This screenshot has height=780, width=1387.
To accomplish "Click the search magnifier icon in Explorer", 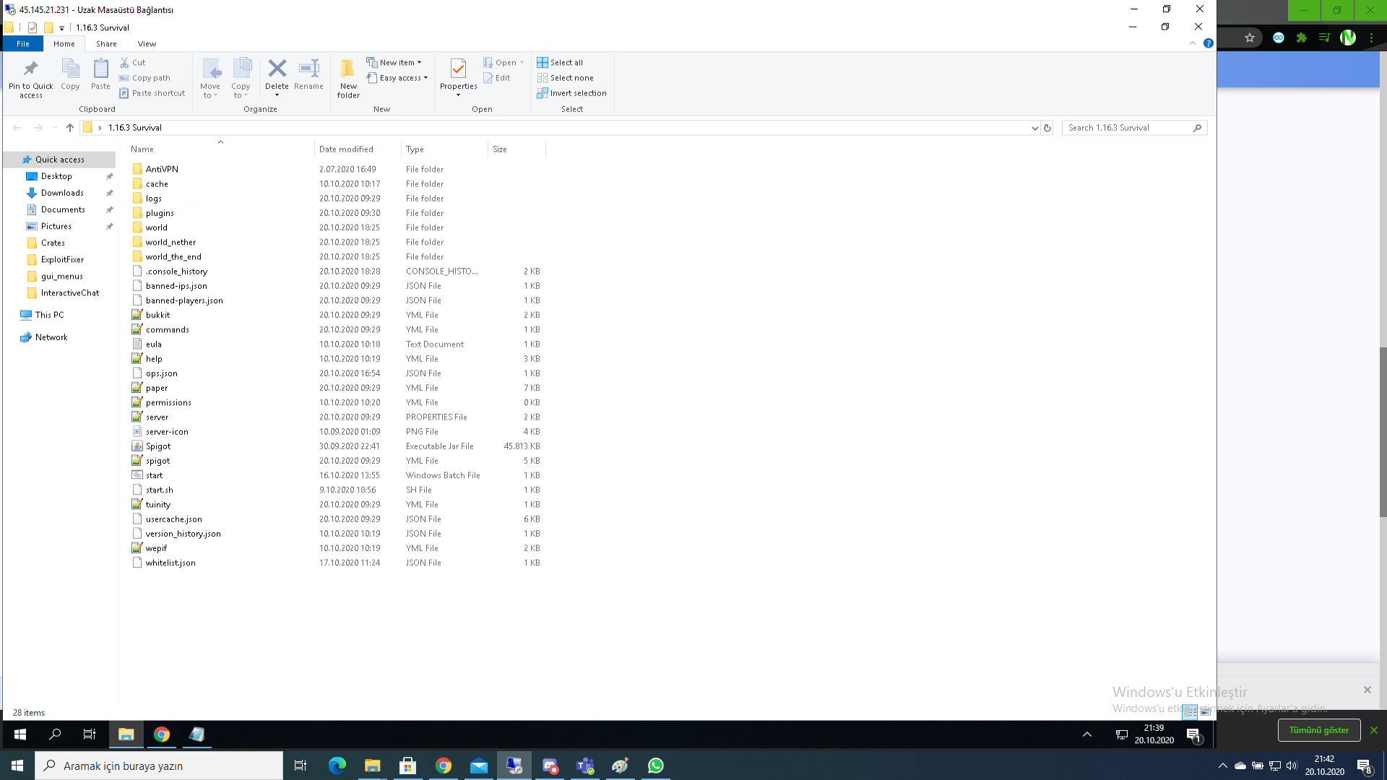I will click(x=1197, y=128).
